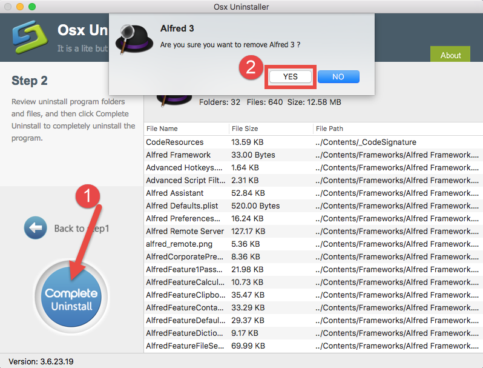Select the AlfredCorporatePre... row
The height and width of the screenshot is (368, 483).
tap(314, 256)
